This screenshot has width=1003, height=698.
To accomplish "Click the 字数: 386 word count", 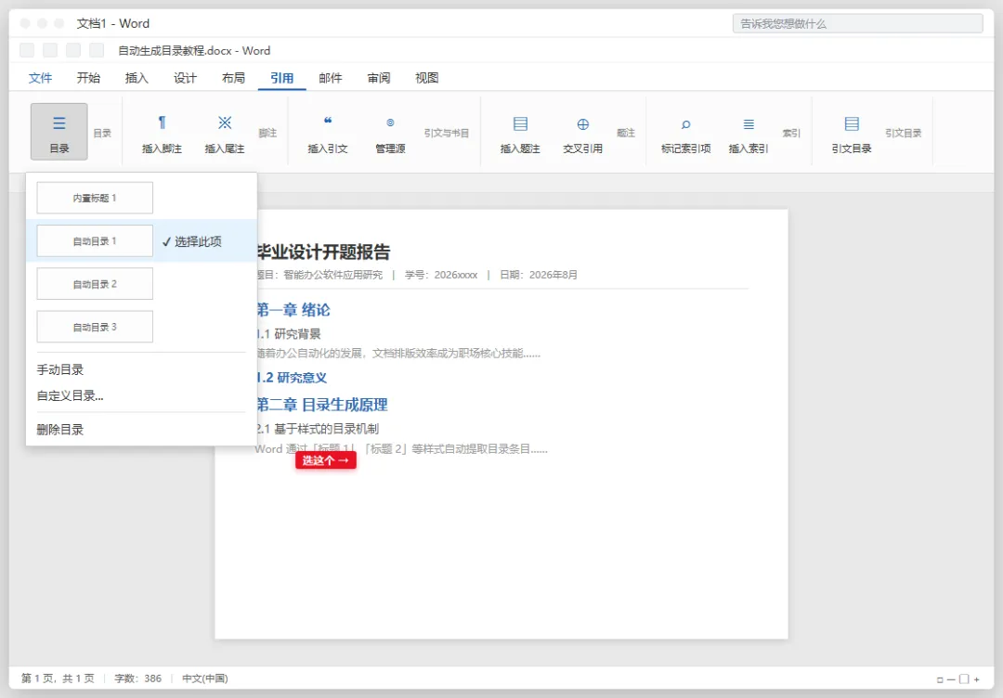I will click(x=138, y=679).
